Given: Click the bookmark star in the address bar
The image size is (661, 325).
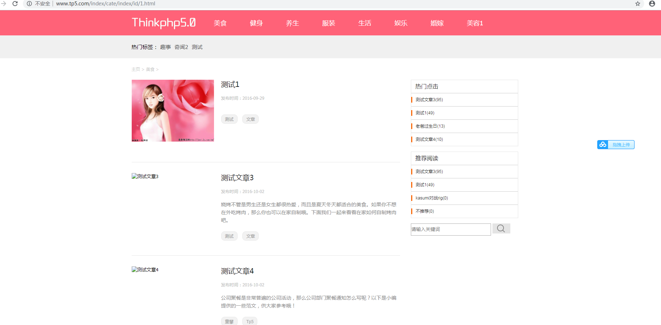Looking at the screenshot, I should pos(637,4).
